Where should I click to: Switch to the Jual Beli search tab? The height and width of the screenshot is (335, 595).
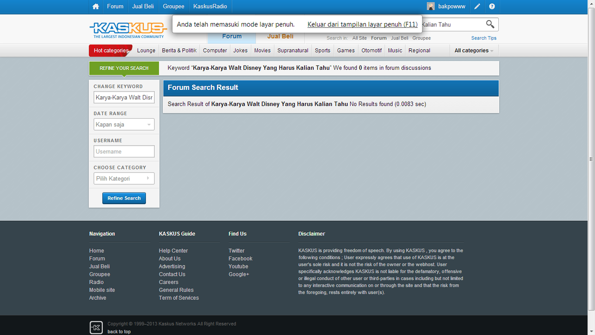(x=280, y=37)
